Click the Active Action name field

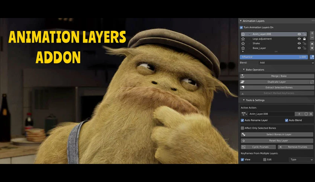[x=271, y=114]
